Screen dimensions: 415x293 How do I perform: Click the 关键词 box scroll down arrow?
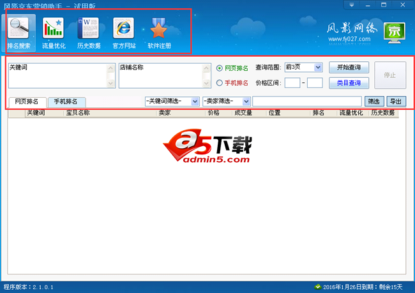tap(110, 84)
